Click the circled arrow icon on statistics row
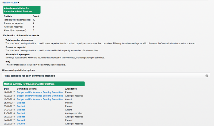The width and height of the screenshot is (214, 126). coord(207,76)
